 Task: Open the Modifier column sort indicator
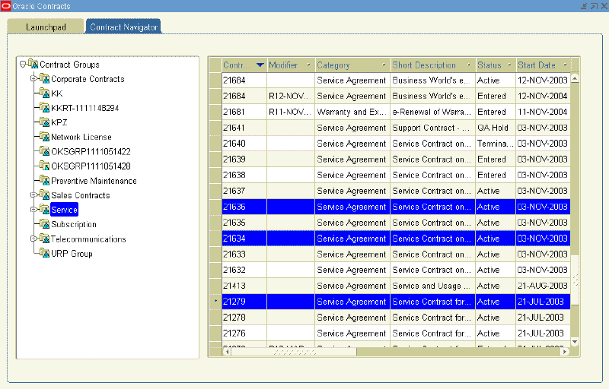308,65
